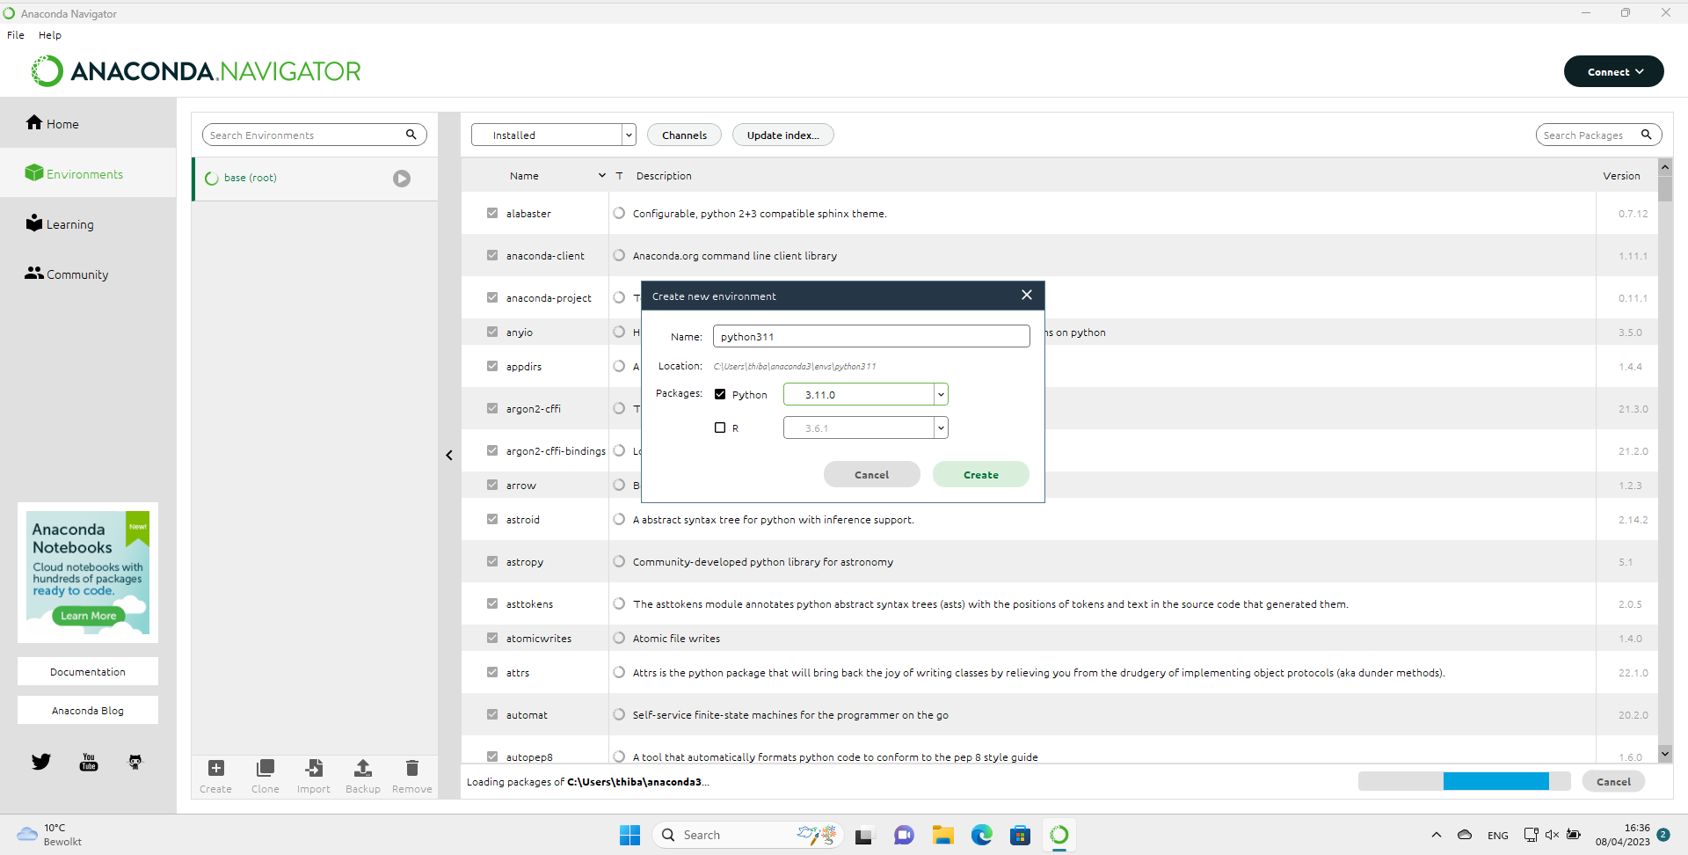Click the T type column header
This screenshot has width=1688, height=855.
click(619, 176)
